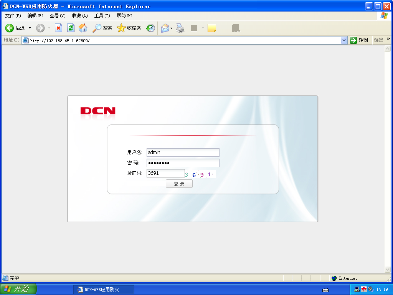Click the 用户名 username input field
The width and height of the screenshot is (393, 295).
[183, 152]
